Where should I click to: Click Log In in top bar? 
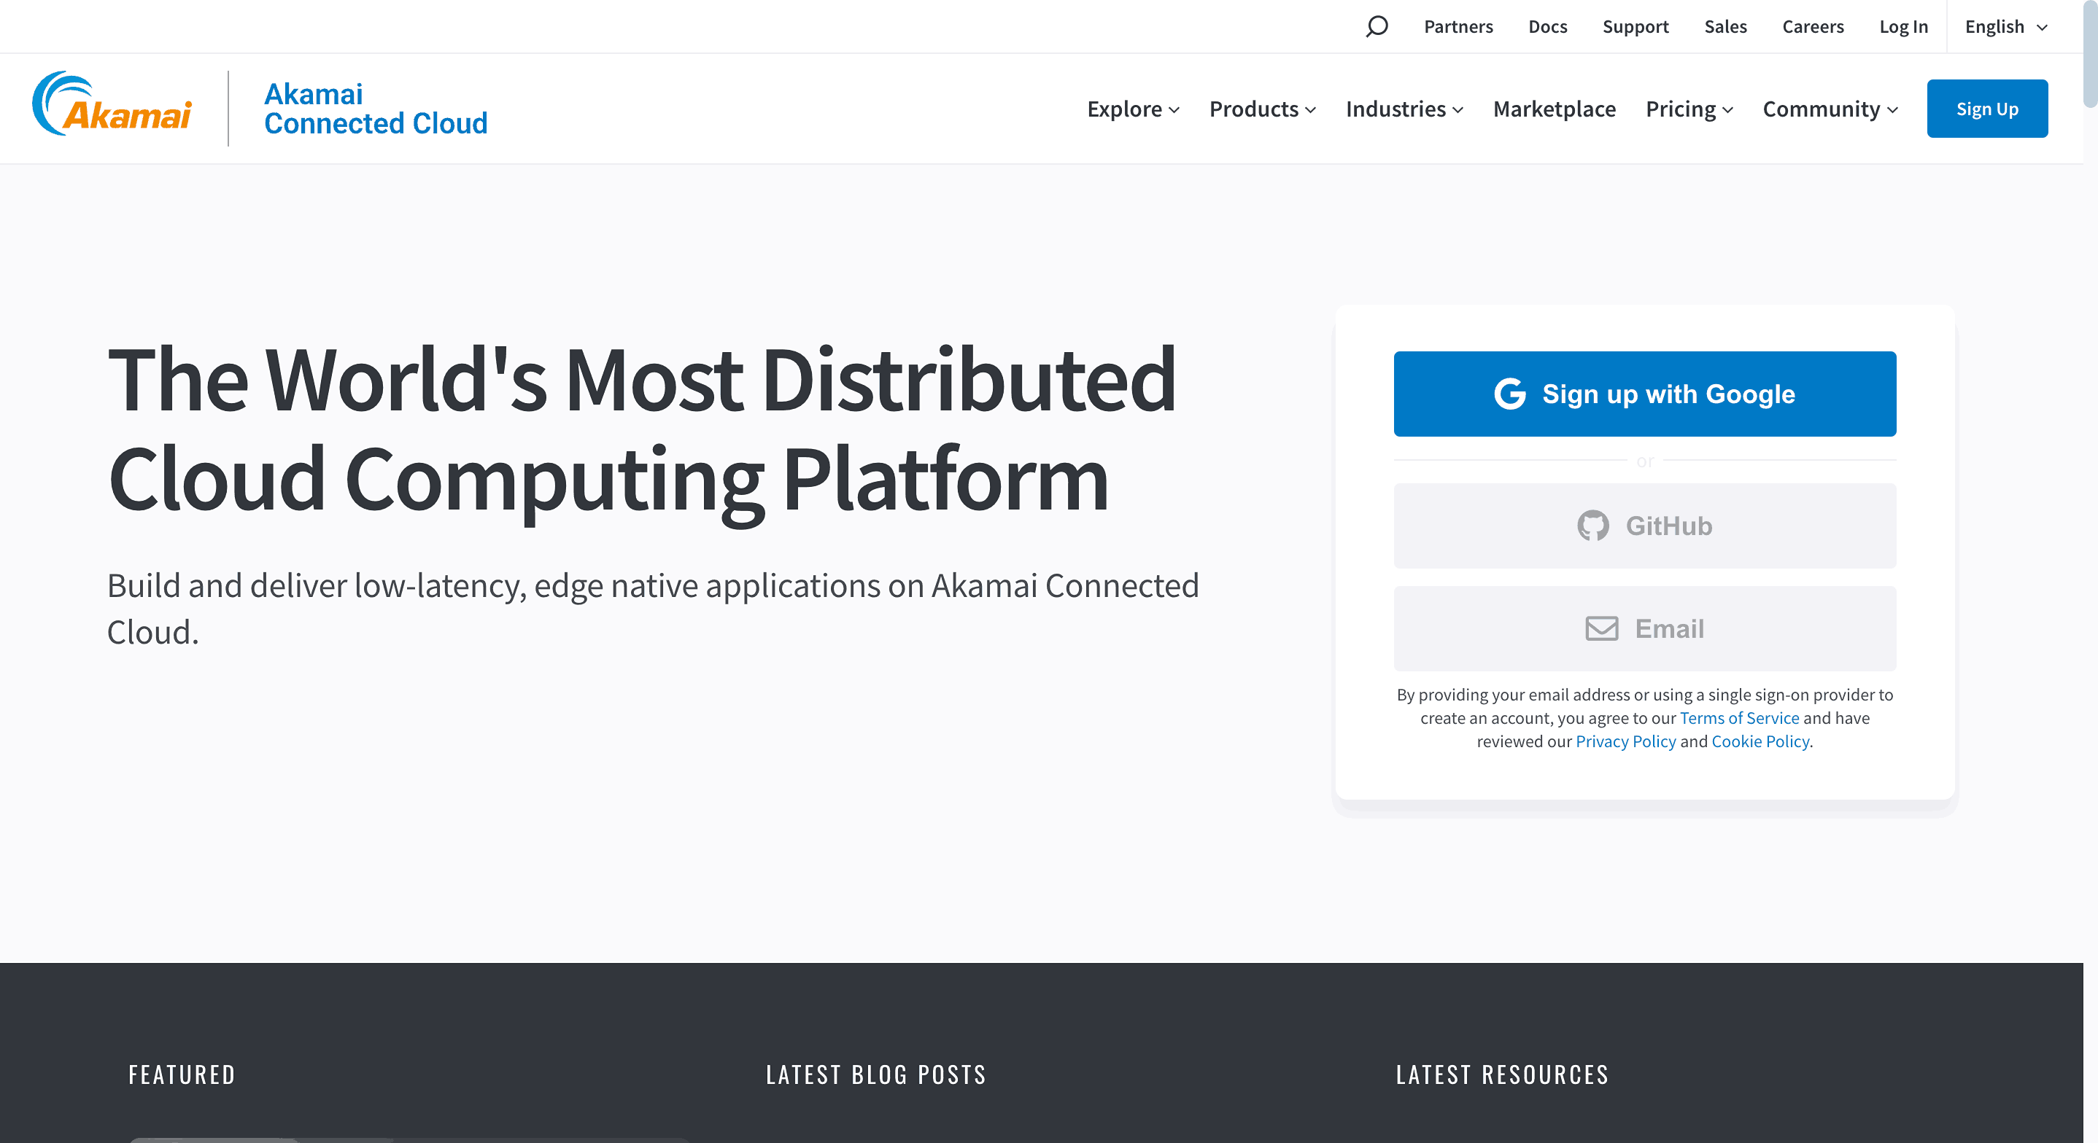click(1902, 27)
